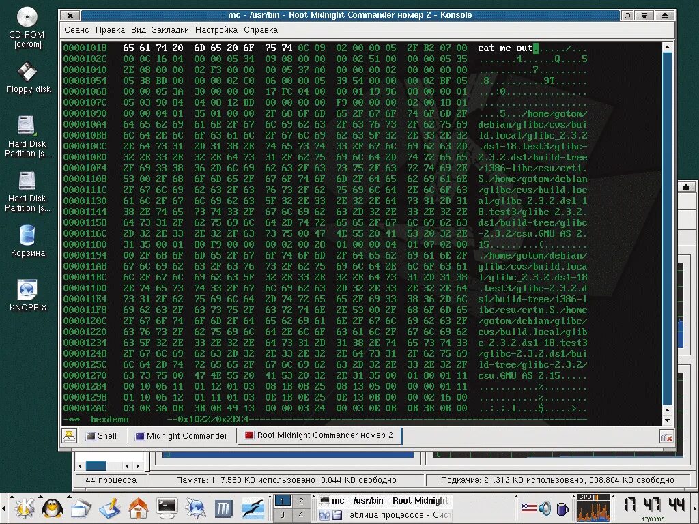Open the Справка menu
This screenshot has height=524, width=699.
261,30
